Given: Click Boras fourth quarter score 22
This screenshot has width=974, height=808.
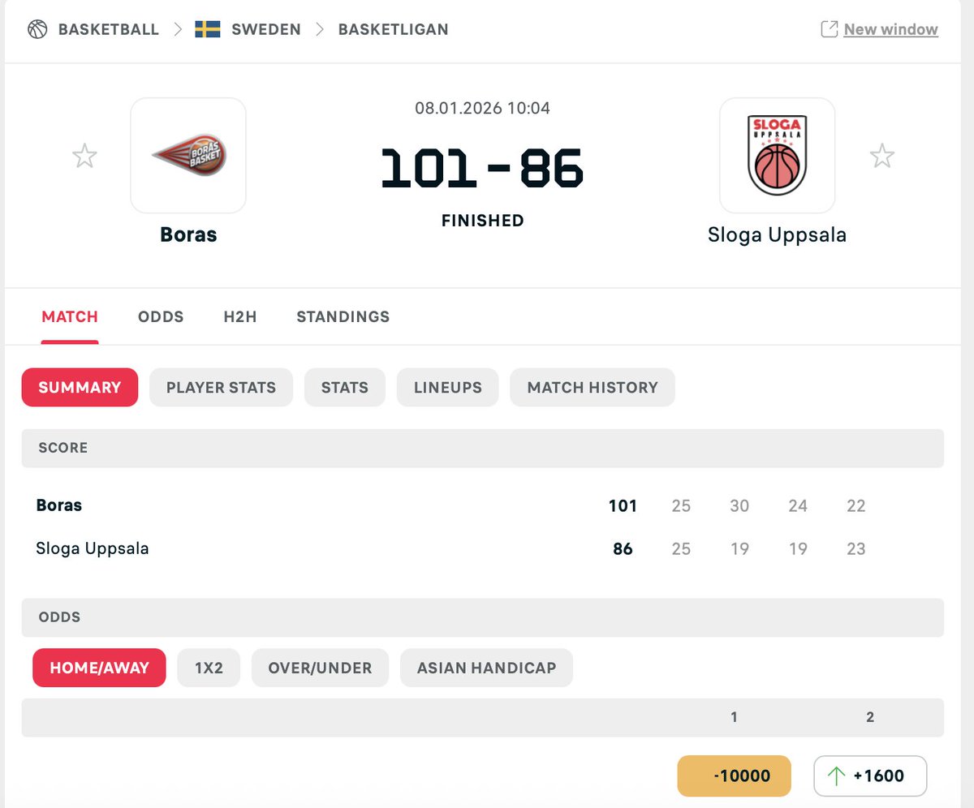Looking at the screenshot, I should coord(856,506).
